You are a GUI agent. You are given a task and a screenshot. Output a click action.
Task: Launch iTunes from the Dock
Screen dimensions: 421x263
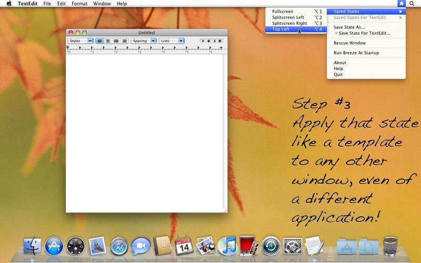click(227, 246)
